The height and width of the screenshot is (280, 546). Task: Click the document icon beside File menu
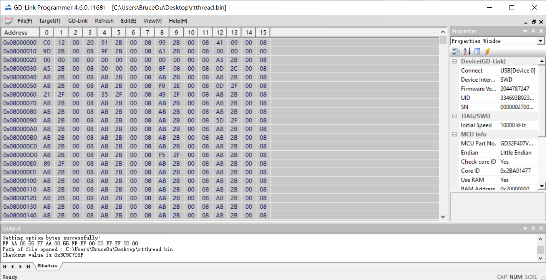coord(8,21)
